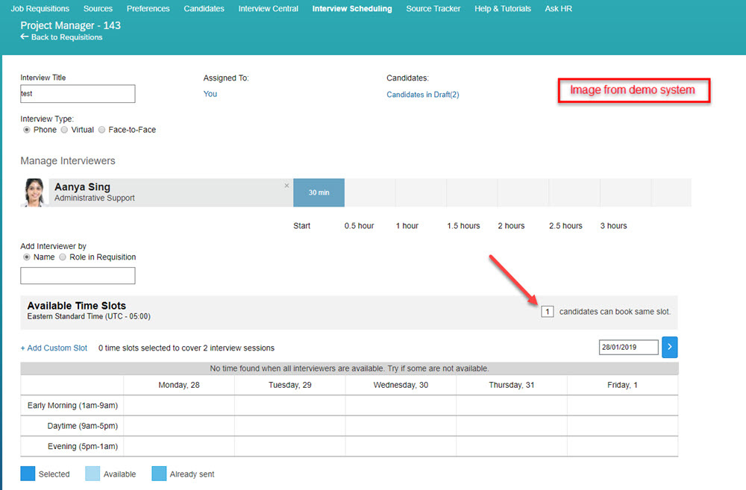Click the Selected legend color swatch
Screen dimensions: 746x490
(28, 474)
